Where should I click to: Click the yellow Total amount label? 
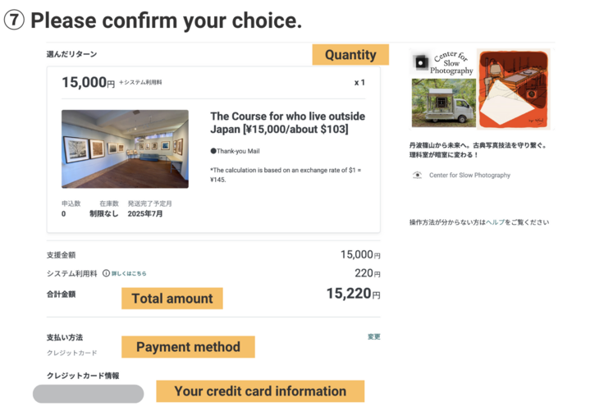coord(172,299)
